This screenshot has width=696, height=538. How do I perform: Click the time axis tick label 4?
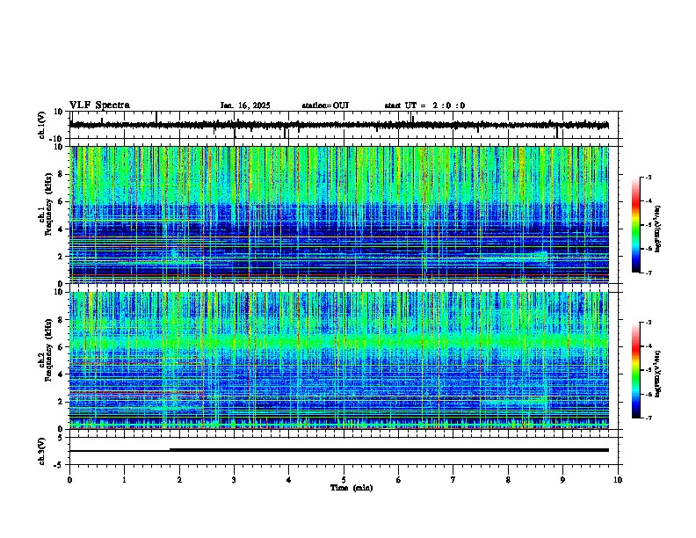click(289, 480)
